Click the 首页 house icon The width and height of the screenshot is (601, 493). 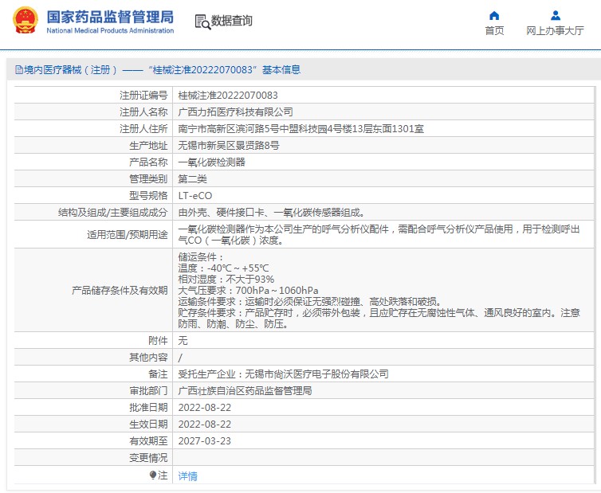coord(494,15)
